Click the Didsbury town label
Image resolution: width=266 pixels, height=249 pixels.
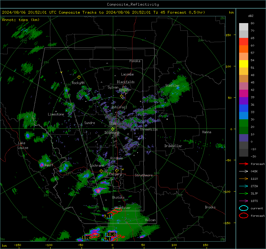point(112,133)
